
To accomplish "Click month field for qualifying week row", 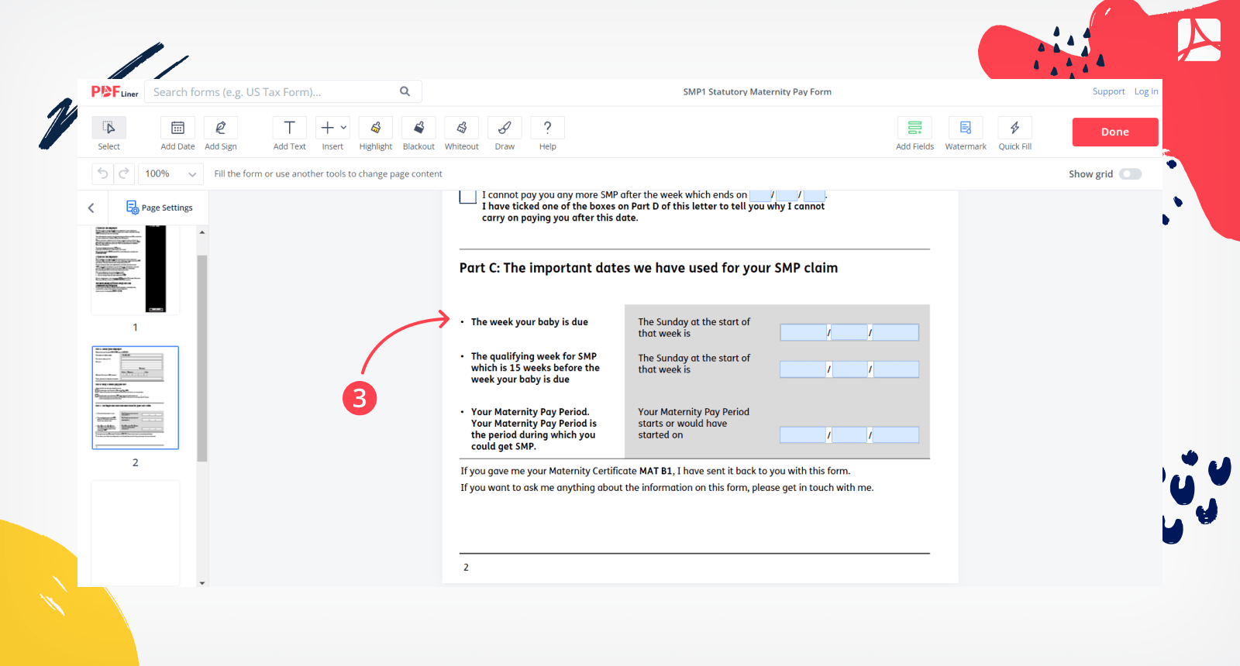I will (x=849, y=369).
